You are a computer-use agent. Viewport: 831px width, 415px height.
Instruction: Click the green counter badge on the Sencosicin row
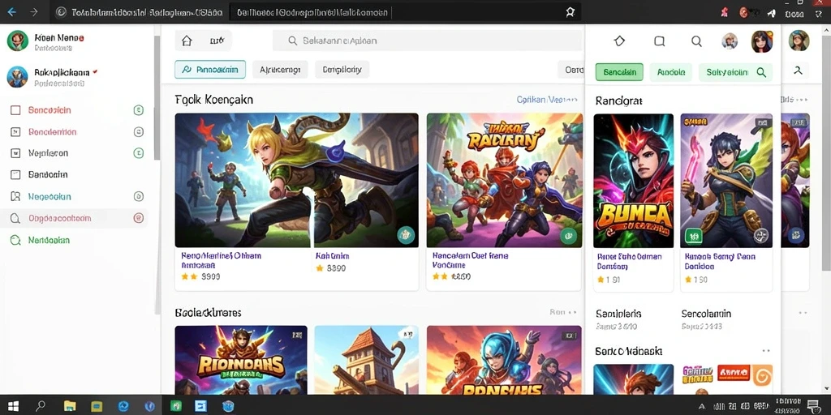click(x=138, y=110)
